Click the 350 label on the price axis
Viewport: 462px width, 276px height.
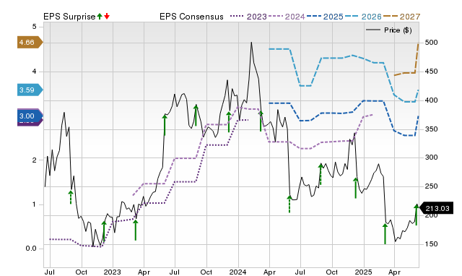[x=432, y=129]
